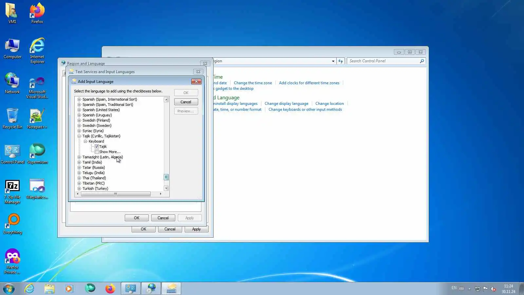The image size is (524, 295).
Task: Check the Show More... checkbox
Action: pos(97,152)
